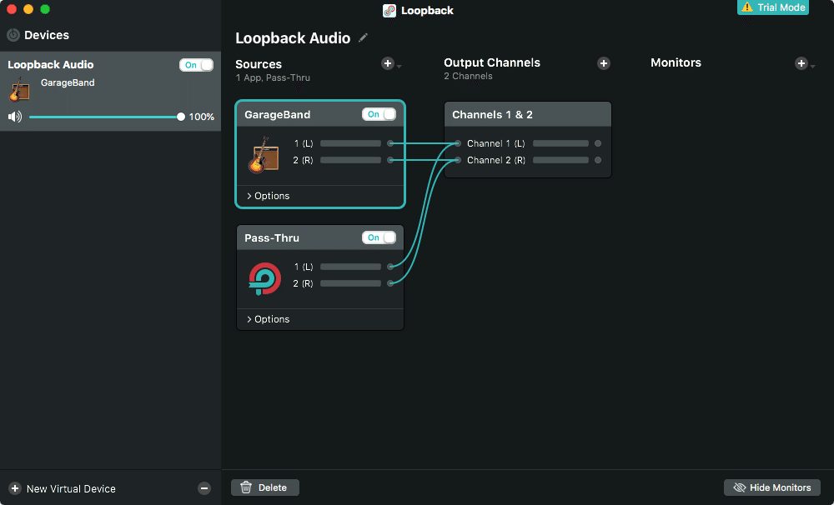Click the Loopback app icon in title bar
This screenshot has width=834, height=505.
389,11
